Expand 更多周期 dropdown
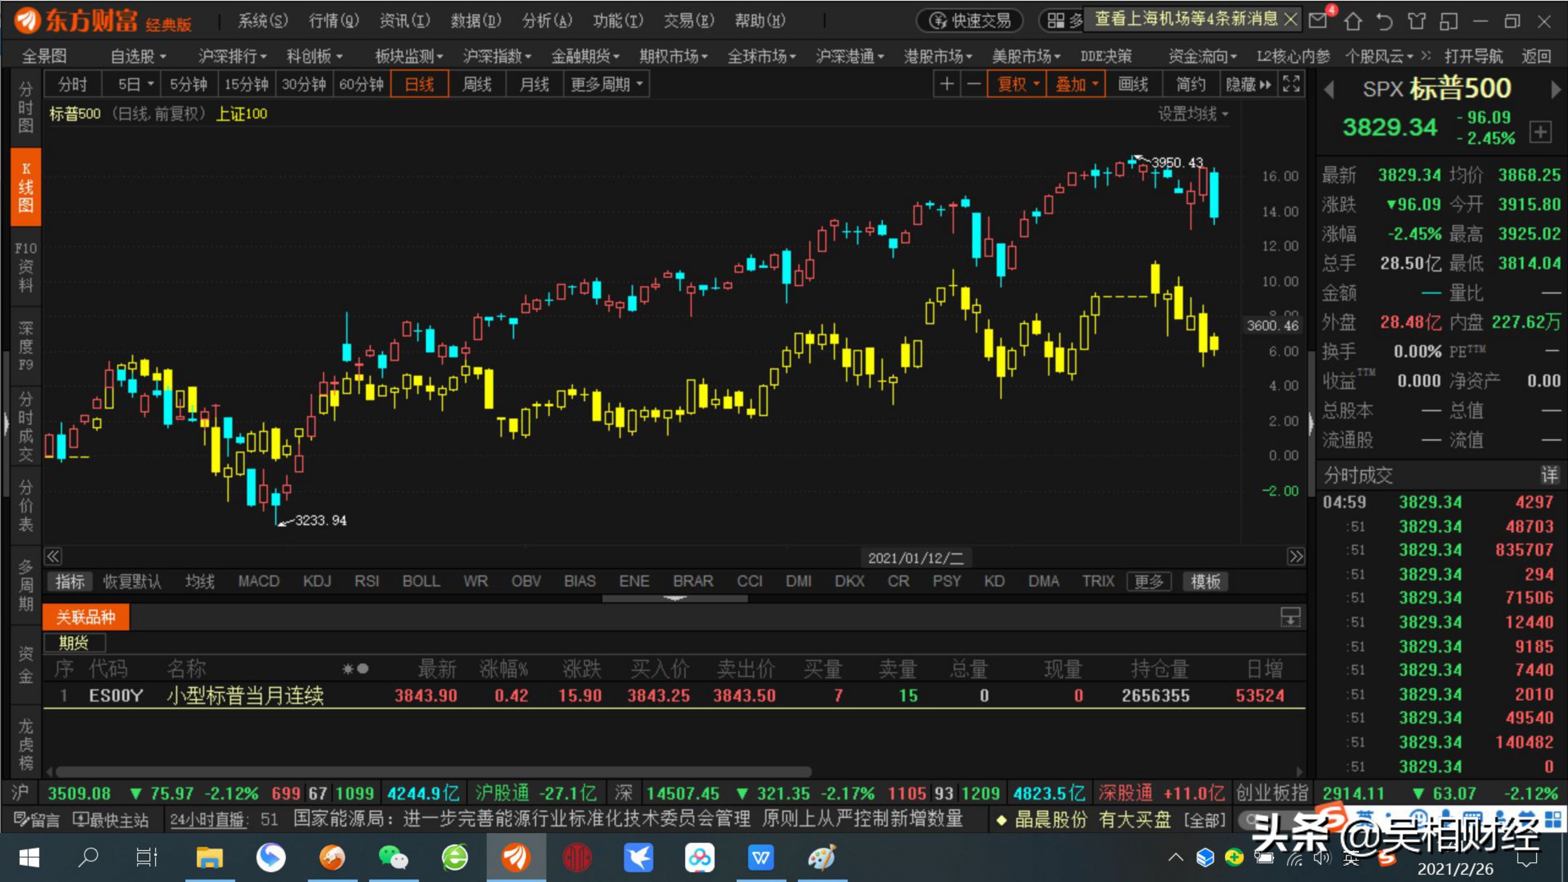1568x882 pixels. coord(606,84)
